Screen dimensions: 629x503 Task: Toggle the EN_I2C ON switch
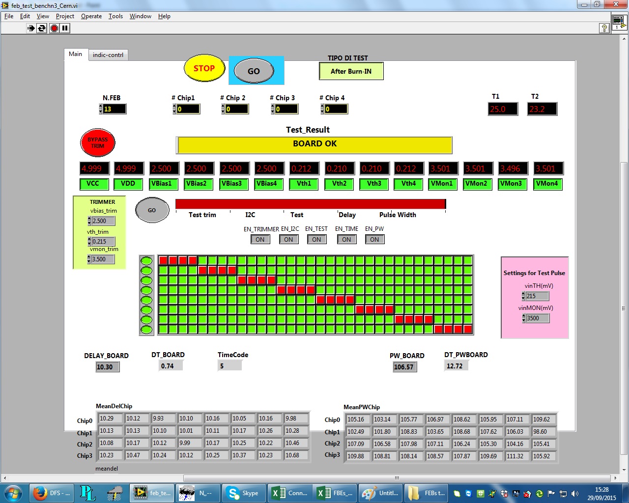pyautogui.click(x=288, y=240)
